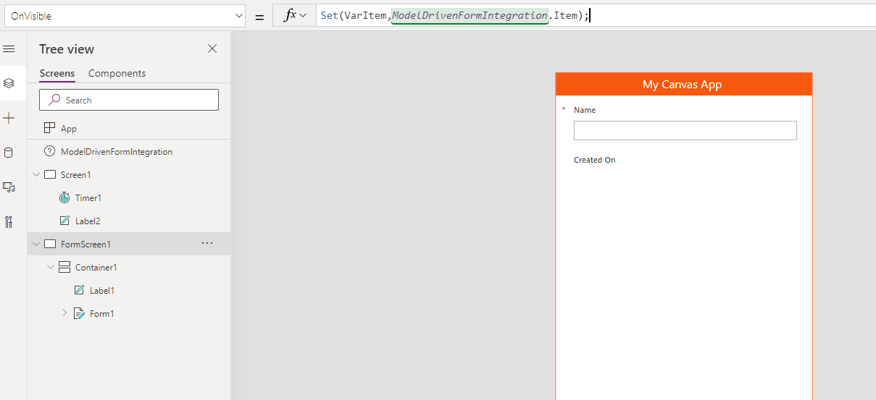876x400 pixels.
Task: Expand the Form1 tree node
Action: coord(64,313)
